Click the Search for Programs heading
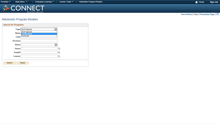 coord(13,25)
